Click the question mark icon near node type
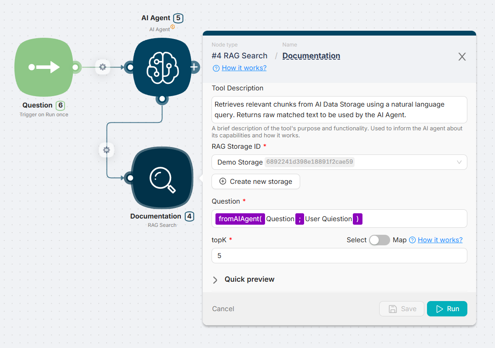Screen dimensions: 495x348 click(216, 68)
